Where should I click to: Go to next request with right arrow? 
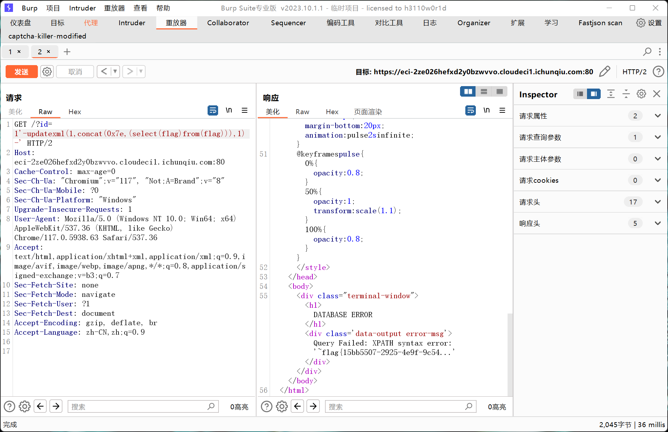[x=130, y=71]
